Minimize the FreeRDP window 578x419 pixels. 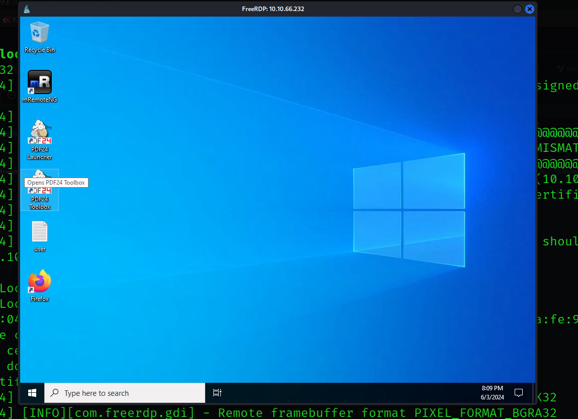pyautogui.click(x=517, y=9)
